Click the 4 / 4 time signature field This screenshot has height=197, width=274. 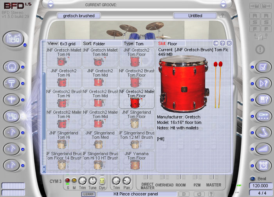coord(260,193)
